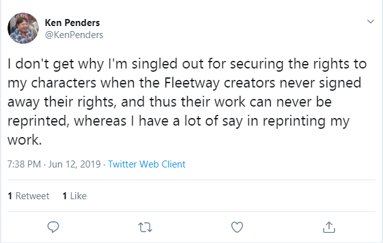Open the share upload icon
Screen dimensions: 383x243
tap(328, 227)
